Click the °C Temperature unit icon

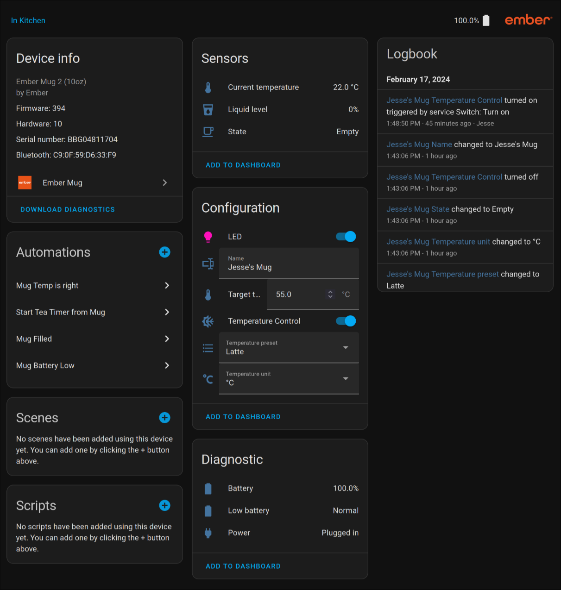[208, 379]
